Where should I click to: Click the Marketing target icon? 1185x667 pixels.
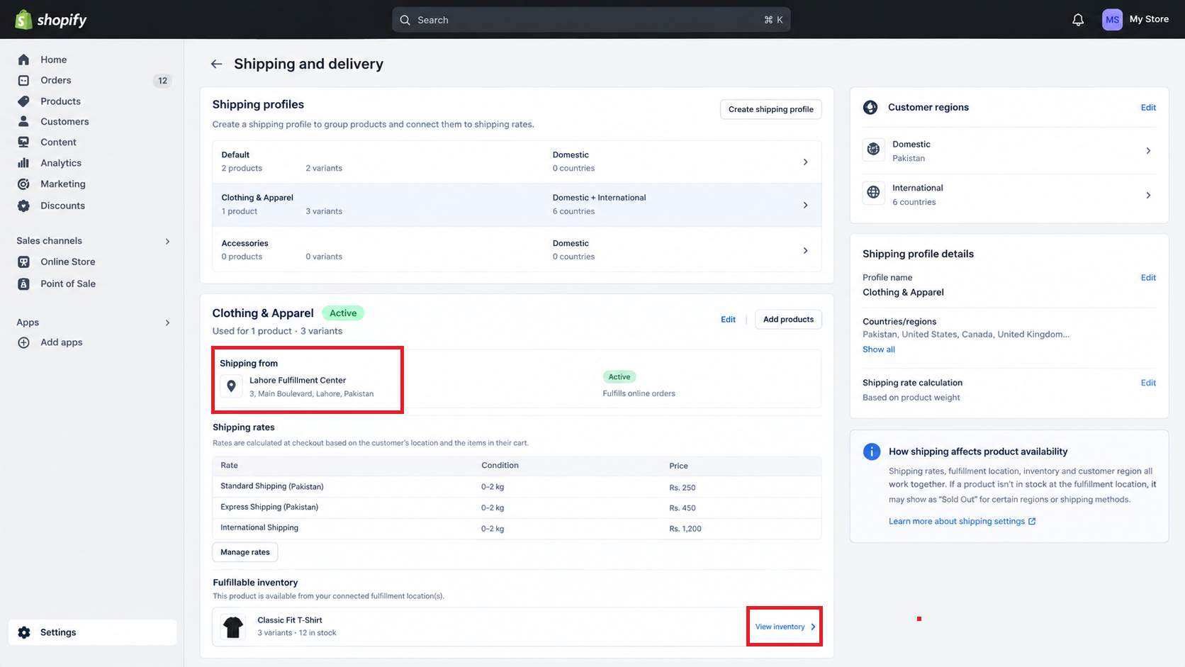tap(23, 184)
